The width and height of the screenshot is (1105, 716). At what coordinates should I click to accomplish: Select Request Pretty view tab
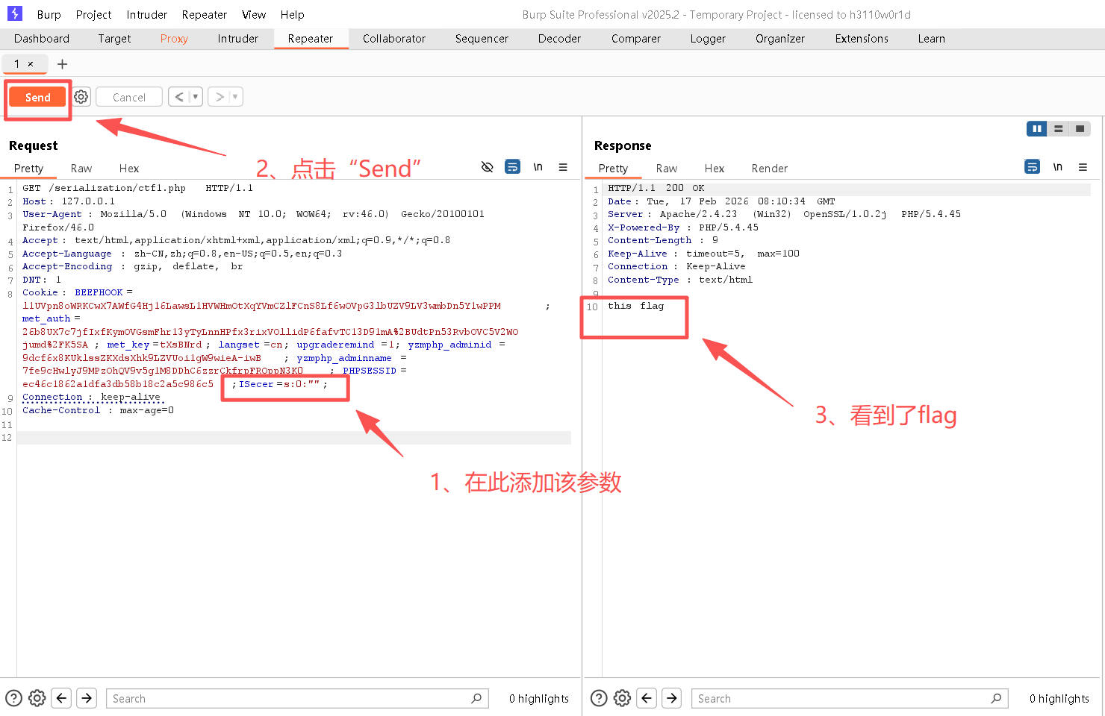coord(28,169)
